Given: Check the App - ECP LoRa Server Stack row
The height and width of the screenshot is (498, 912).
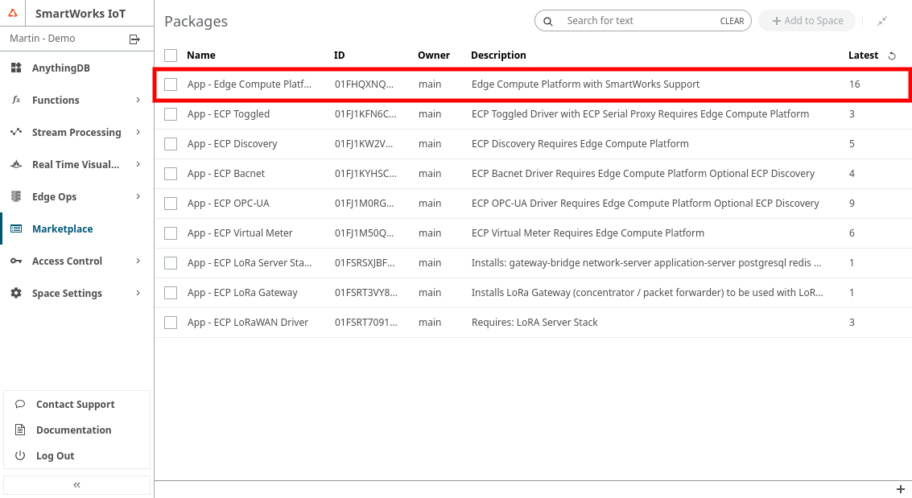Looking at the screenshot, I should coord(171,263).
